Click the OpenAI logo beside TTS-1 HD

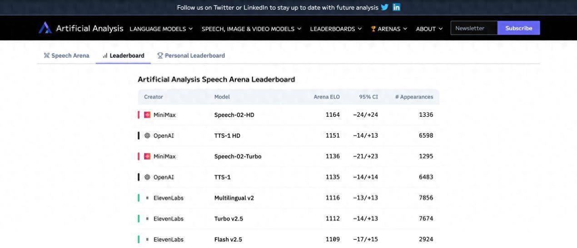(147, 135)
